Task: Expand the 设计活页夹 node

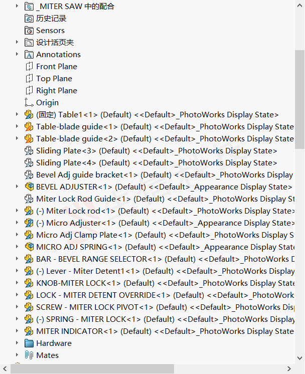Action: [x=17, y=42]
